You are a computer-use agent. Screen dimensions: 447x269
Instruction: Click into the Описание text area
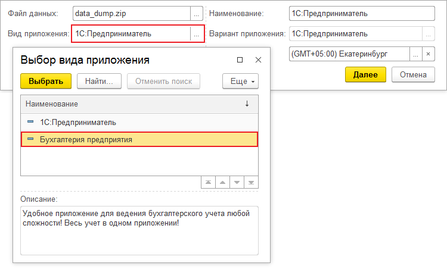(139, 230)
